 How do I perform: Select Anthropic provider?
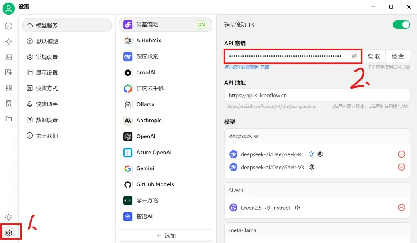coord(165,121)
